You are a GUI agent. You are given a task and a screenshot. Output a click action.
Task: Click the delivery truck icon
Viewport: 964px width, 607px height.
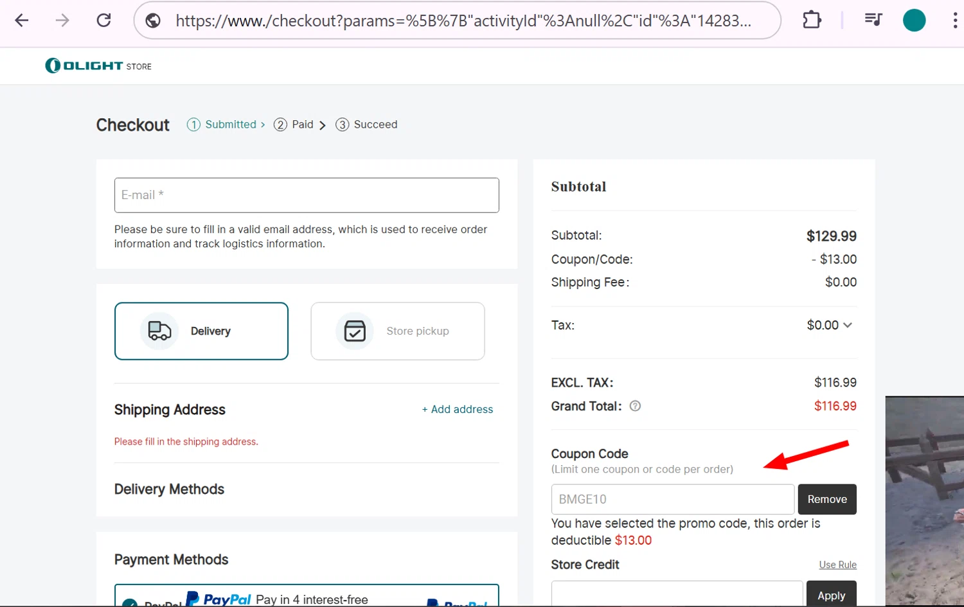159,331
